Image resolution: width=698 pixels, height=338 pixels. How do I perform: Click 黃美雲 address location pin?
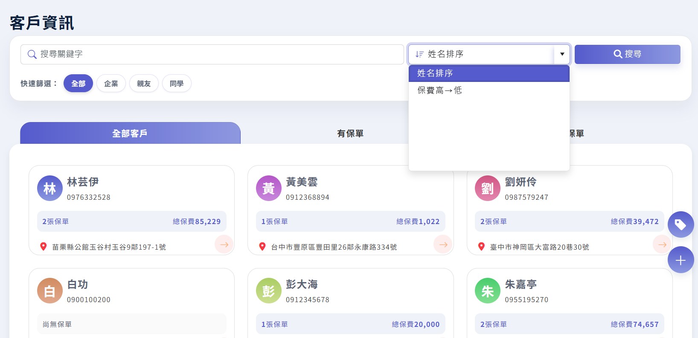262,247
